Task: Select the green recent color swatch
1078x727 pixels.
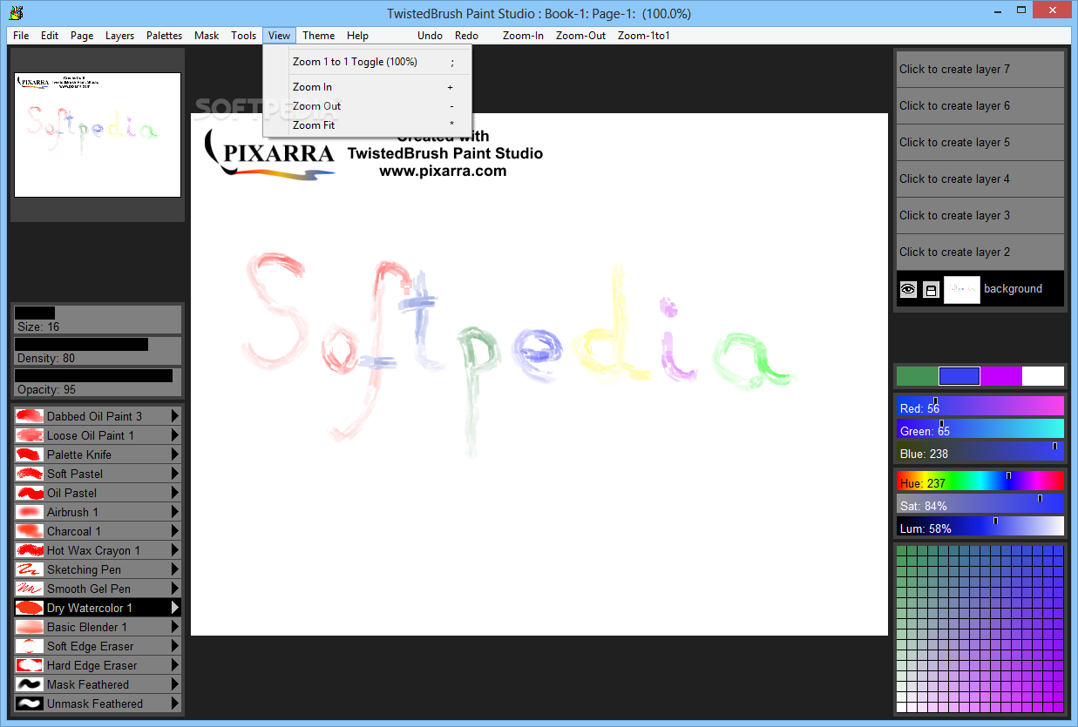Action: coord(918,376)
